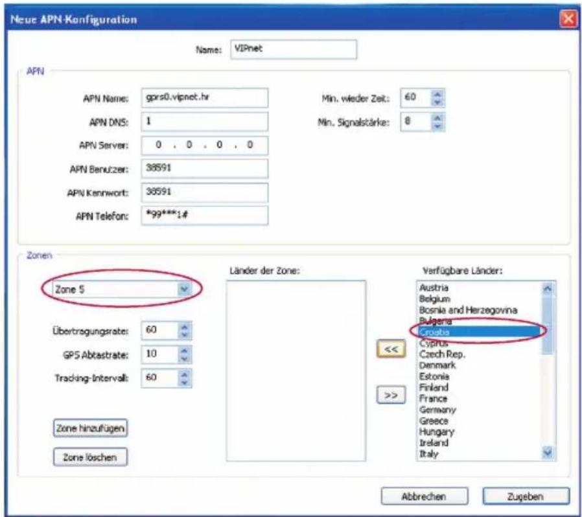Click the country list scroll down arrow
This screenshot has width=582, height=517.
point(548,452)
